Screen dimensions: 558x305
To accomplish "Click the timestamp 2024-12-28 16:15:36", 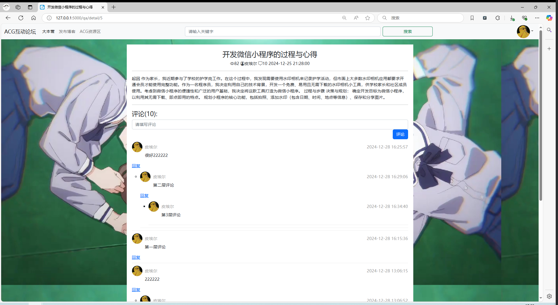I will [x=387, y=239].
